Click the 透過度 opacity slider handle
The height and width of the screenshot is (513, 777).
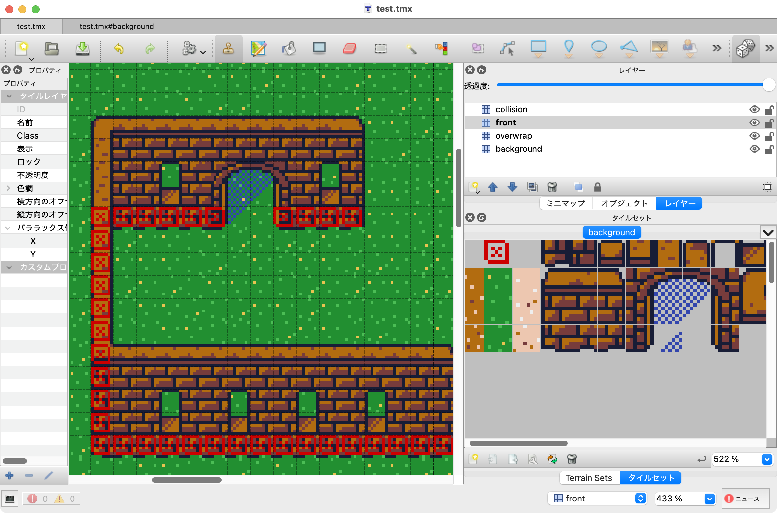click(769, 85)
